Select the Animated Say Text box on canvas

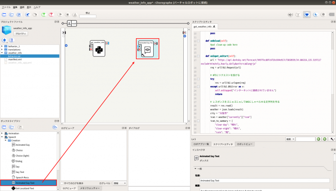point(147,49)
